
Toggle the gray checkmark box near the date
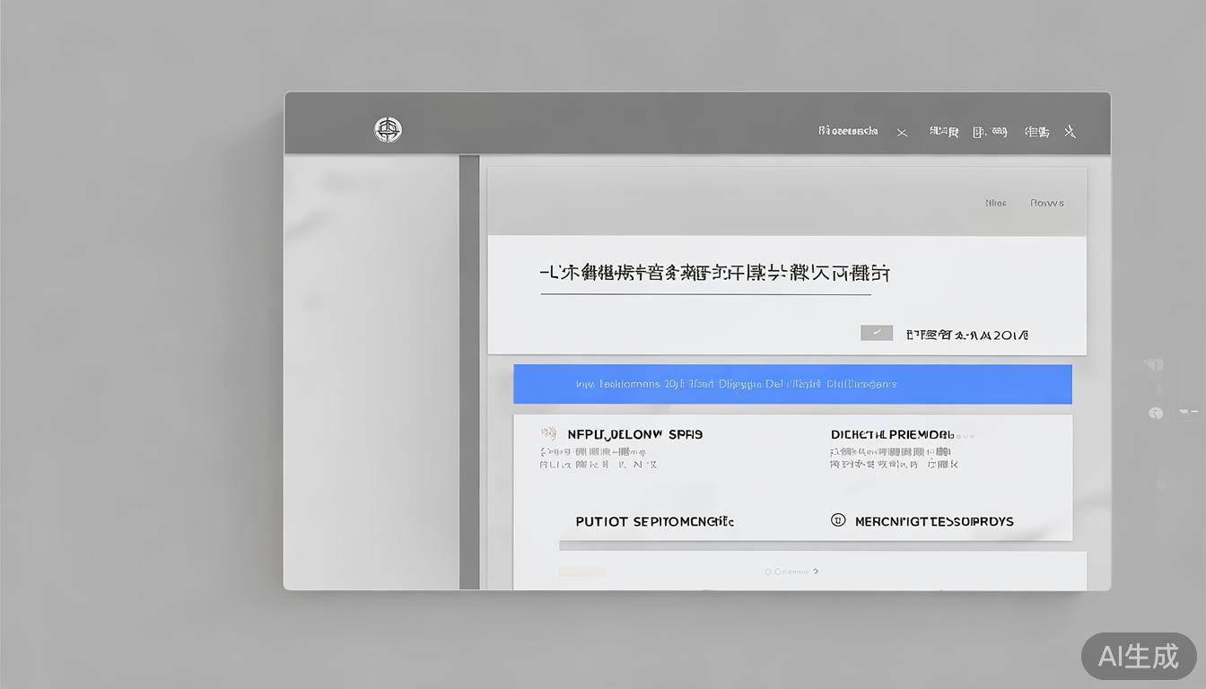tap(877, 333)
